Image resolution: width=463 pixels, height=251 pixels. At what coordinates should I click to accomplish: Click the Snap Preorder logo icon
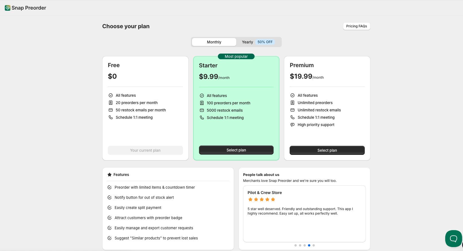(8, 8)
